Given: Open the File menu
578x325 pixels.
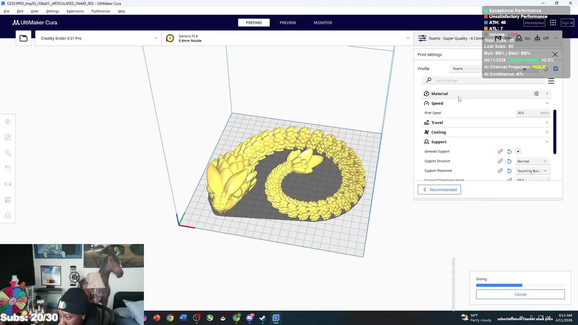Looking at the screenshot, I should click(6, 11).
